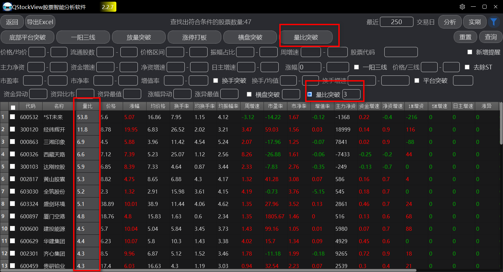Enable 换手突破 checkbox
This screenshot has height=272, width=503.
coord(216,80)
